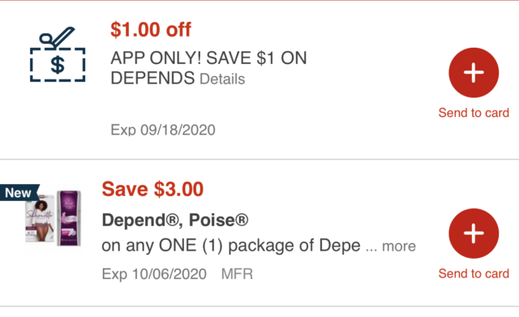Viewport: 519px width, 317px height.
Task: Tap the red plus button for Depend, Poise coupon
Action: pos(474,233)
